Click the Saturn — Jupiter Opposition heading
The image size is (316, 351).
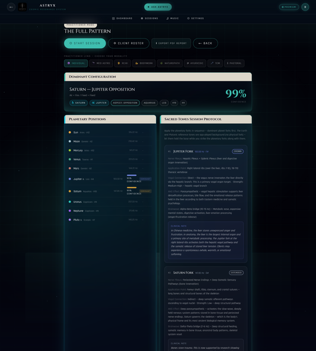tap(102, 90)
